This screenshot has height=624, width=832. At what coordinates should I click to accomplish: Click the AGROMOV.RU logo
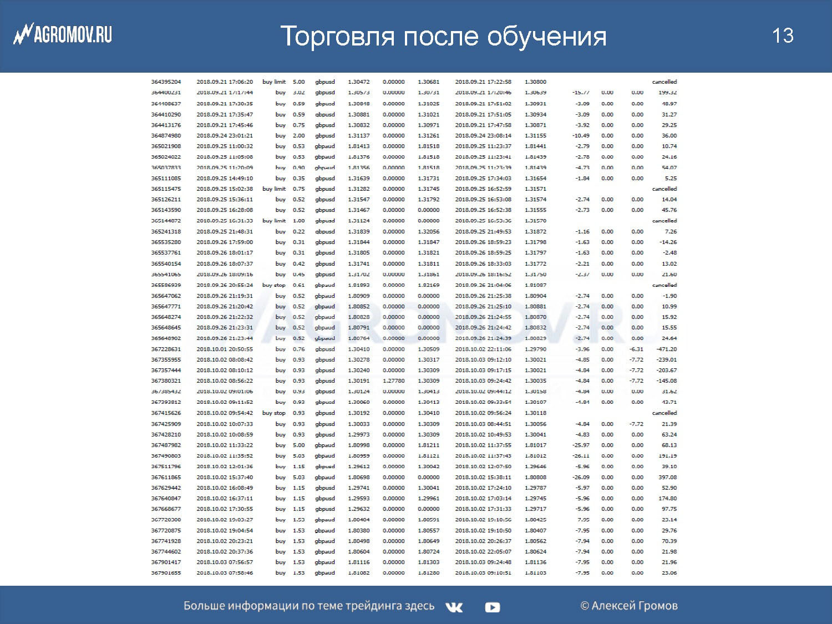point(63,35)
